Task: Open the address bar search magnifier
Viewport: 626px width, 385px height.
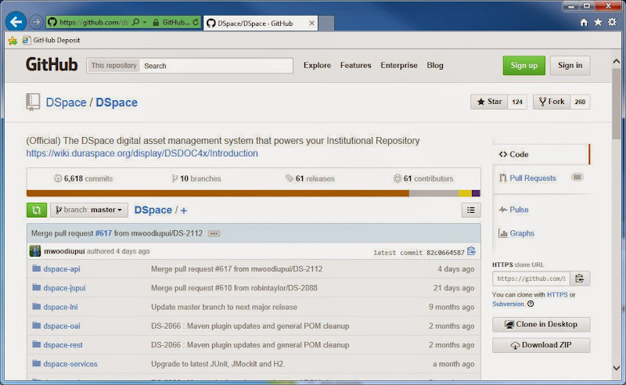Action: [135, 23]
